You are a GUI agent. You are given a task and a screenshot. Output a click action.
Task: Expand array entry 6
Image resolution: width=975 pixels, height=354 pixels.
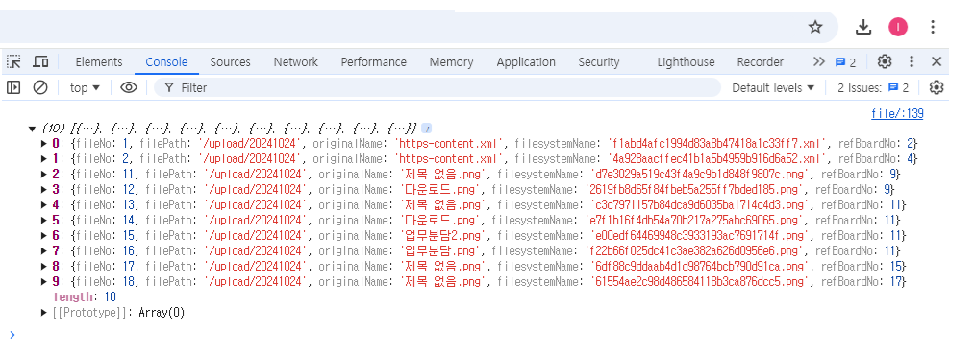coord(44,236)
